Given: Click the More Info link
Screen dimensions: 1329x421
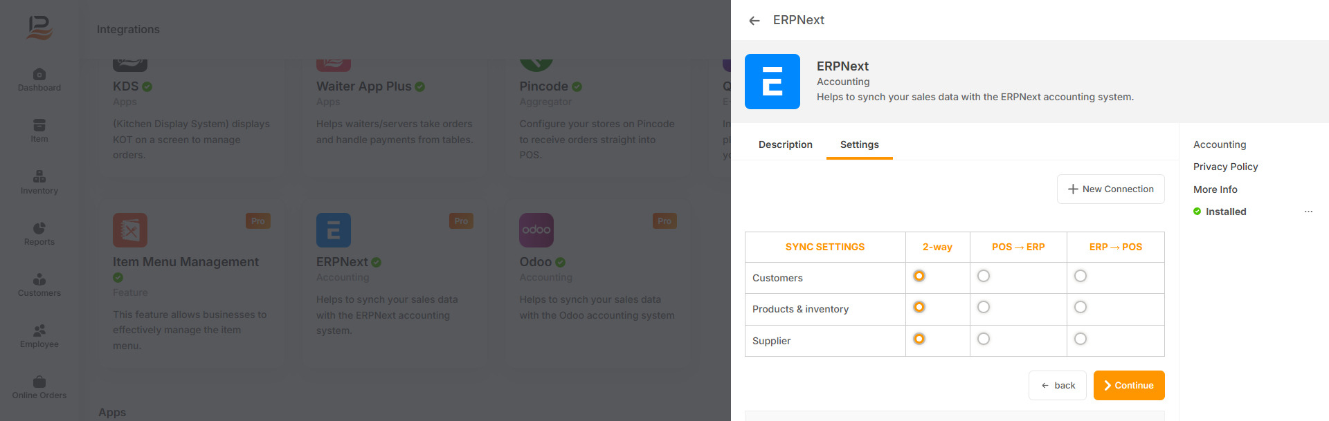Looking at the screenshot, I should coord(1215,189).
